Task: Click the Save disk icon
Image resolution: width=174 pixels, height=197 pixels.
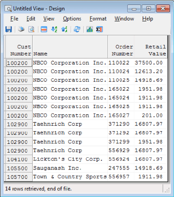Action: 9,29
